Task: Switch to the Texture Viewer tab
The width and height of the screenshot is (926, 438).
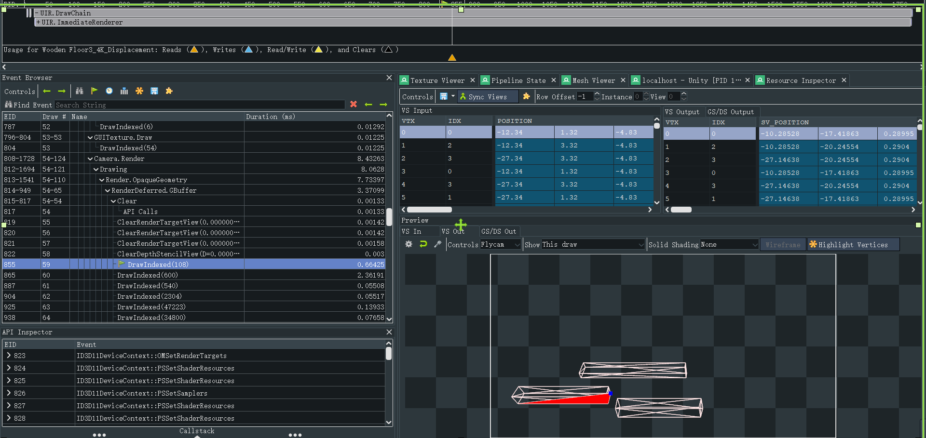Action: 437,80
